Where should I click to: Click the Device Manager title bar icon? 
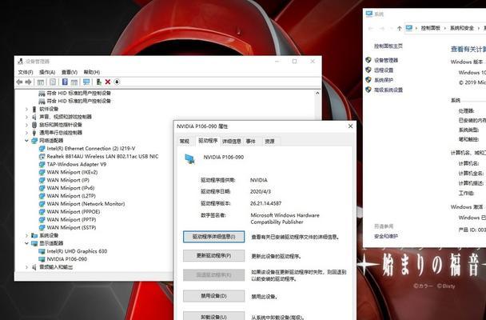click(21, 61)
